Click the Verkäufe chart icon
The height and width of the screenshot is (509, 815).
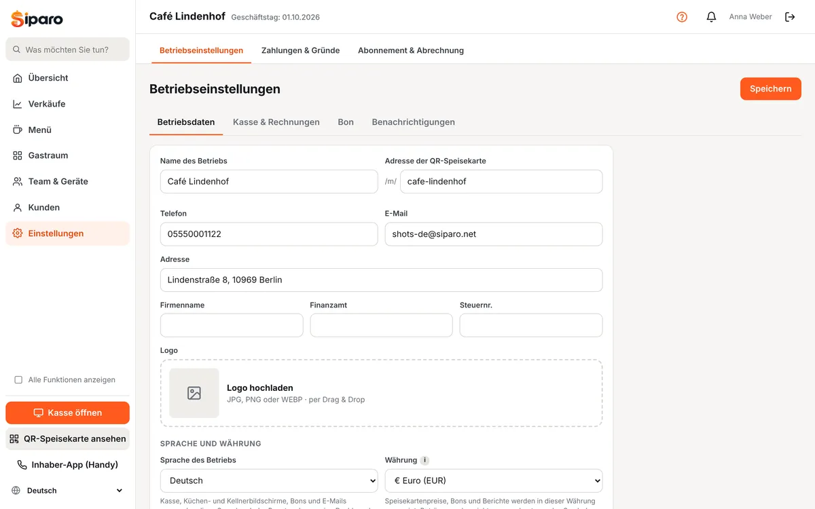(x=18, y=104)
